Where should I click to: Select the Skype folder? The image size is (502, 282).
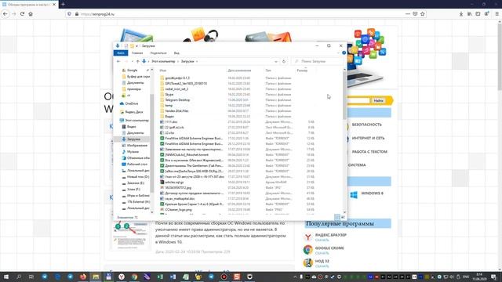[169, 95]
